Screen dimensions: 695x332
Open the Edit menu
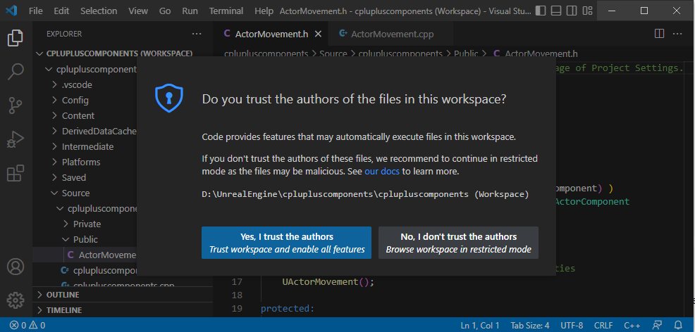[61, 11]
